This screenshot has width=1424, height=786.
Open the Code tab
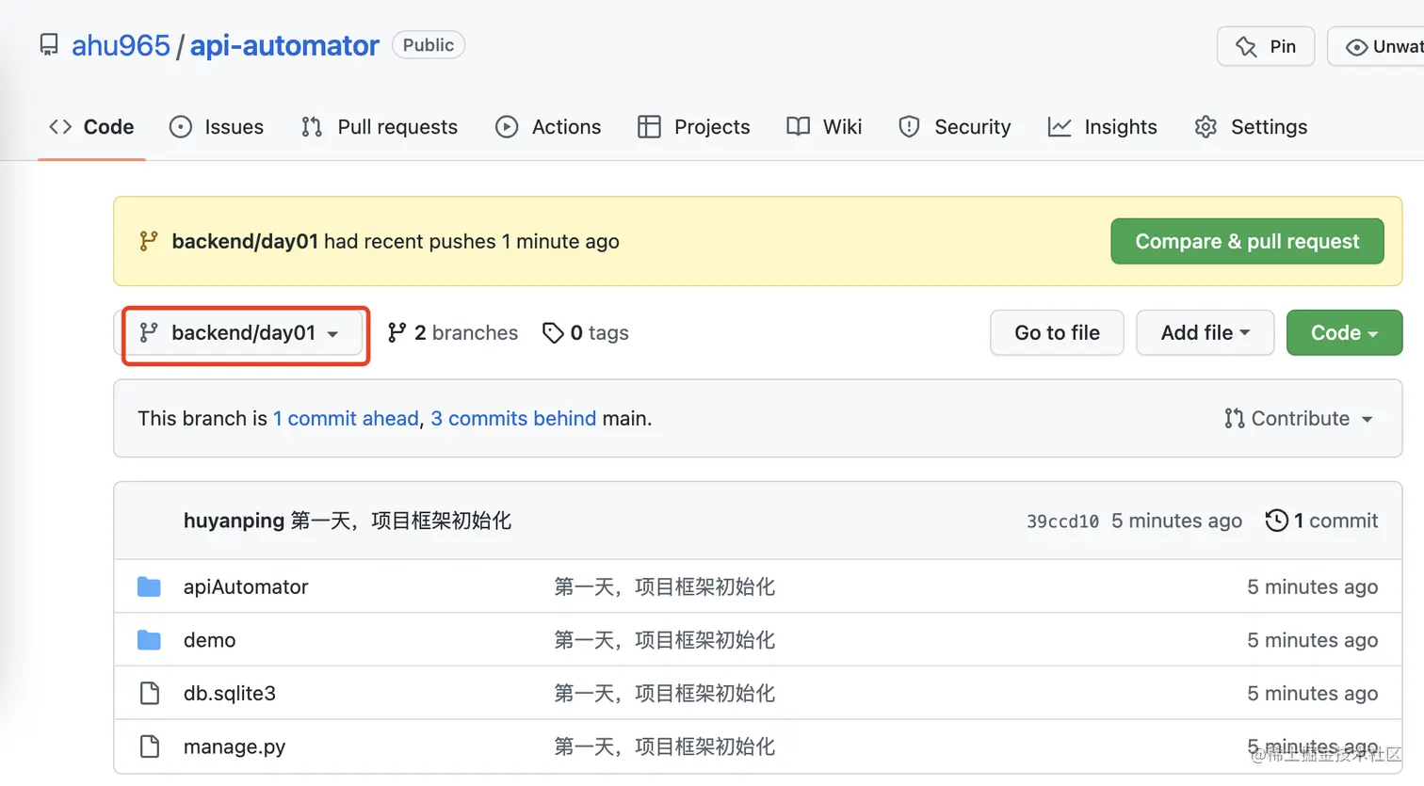(x=91, y=127)
